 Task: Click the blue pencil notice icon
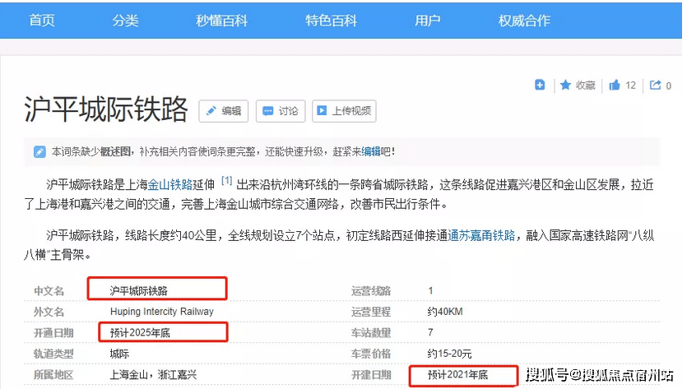coord(39,151)
